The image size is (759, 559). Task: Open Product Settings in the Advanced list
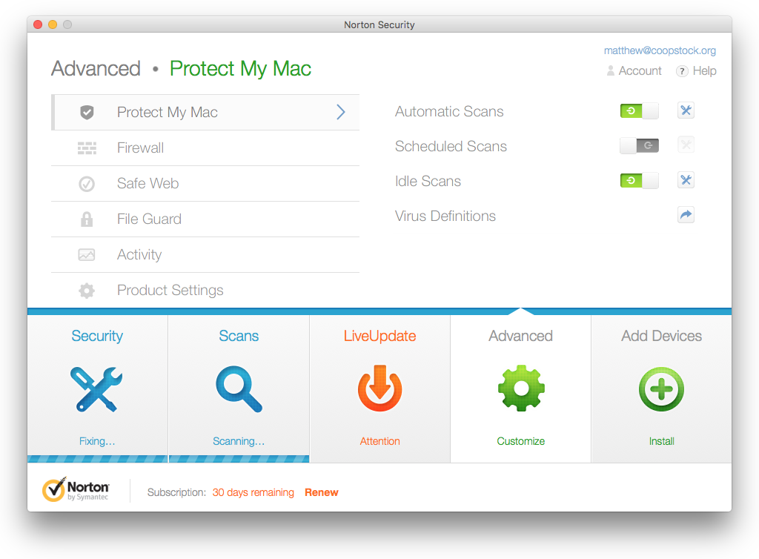point(205,291)
